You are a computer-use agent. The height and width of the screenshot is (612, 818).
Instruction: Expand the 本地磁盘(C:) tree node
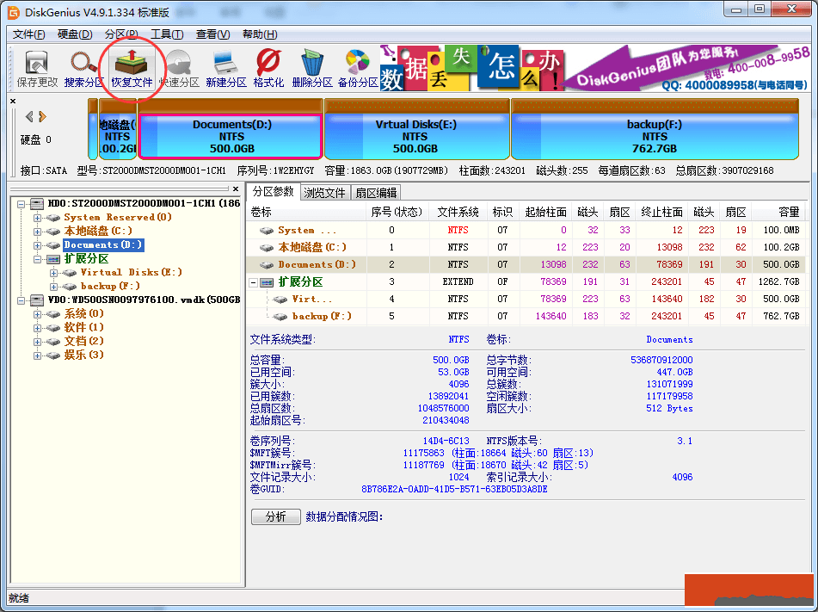[x=37, y=232]
